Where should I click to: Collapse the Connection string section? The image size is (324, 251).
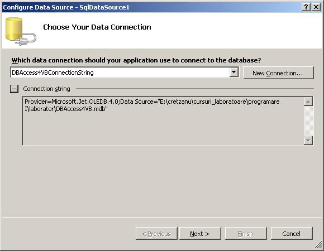[14, 89]
